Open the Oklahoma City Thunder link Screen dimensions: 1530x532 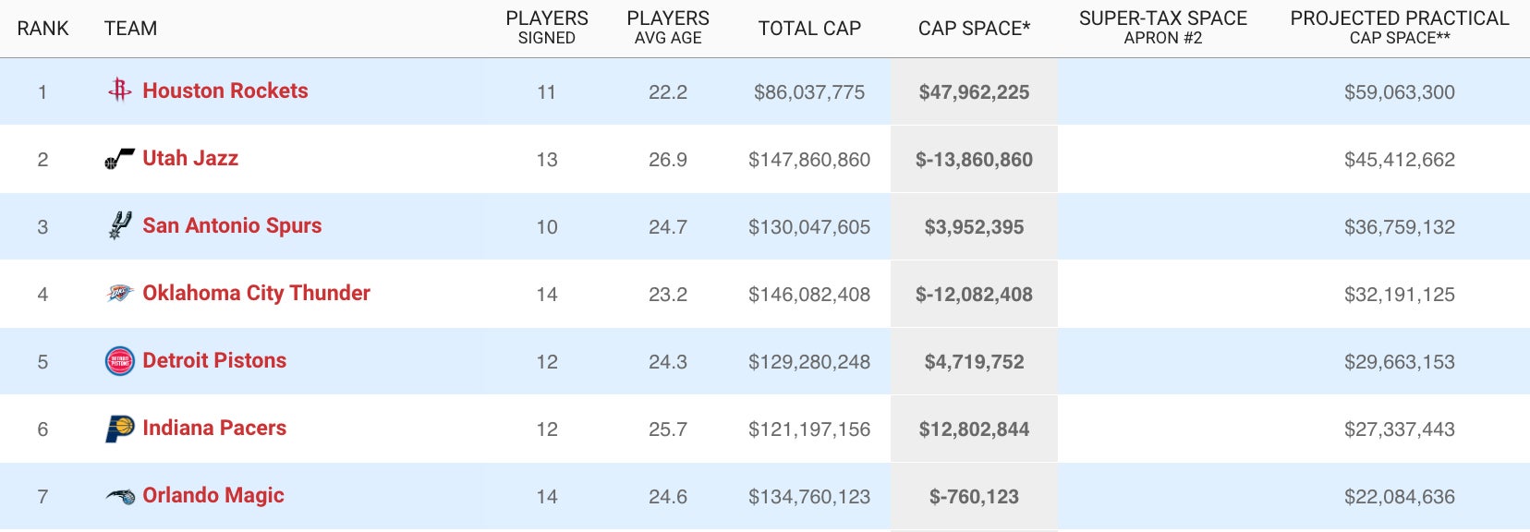256,293
